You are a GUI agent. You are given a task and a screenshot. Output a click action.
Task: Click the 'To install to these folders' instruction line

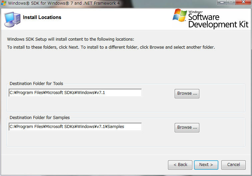pyautogui.click(x=111, y=47)
